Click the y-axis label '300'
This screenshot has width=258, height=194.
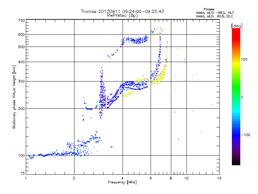coord(21,81)
